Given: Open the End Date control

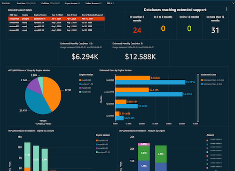Looking at the screenshot, I should (51, 3).
